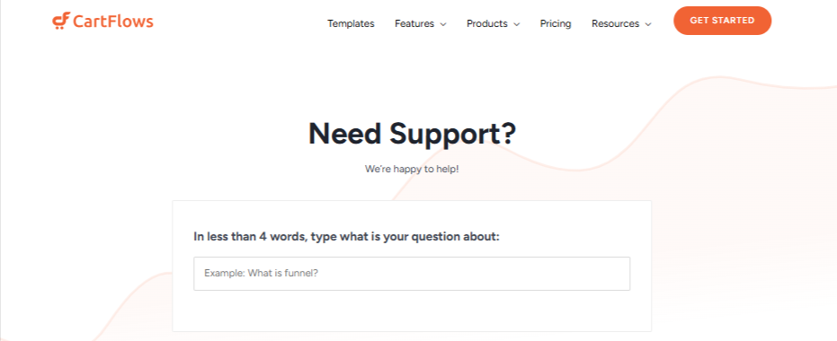Click the word 'Support?' in the heading

[453, 133]
